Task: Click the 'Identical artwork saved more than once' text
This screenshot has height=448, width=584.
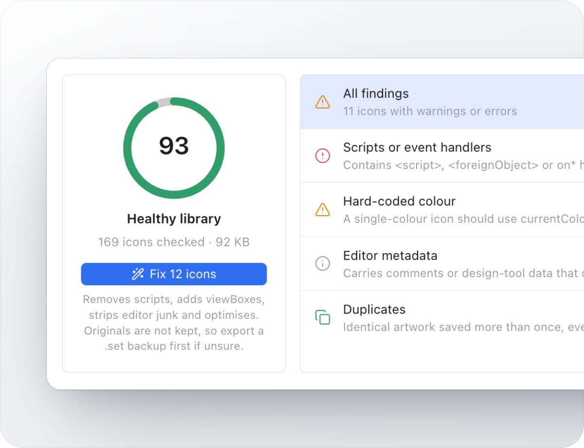Action: [x=463, y=327]
